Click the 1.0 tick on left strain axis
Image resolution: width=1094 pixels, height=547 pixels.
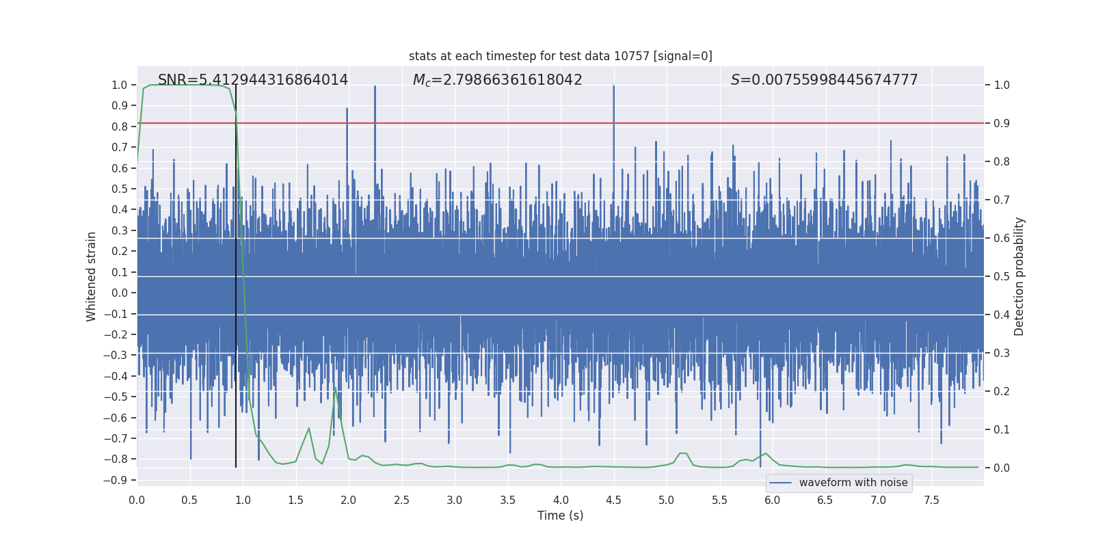pos(120,85)
